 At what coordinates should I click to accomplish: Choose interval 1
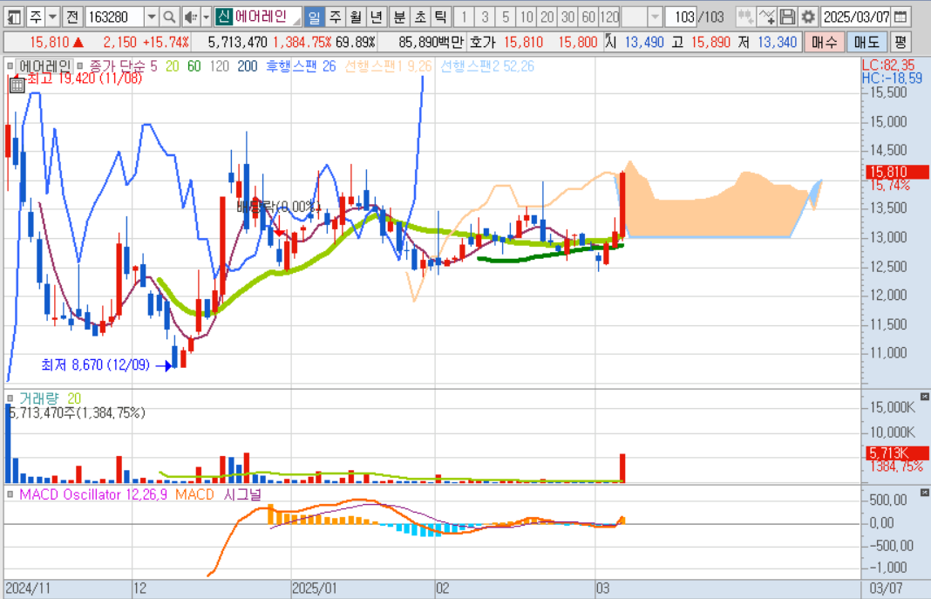(465, 17)
